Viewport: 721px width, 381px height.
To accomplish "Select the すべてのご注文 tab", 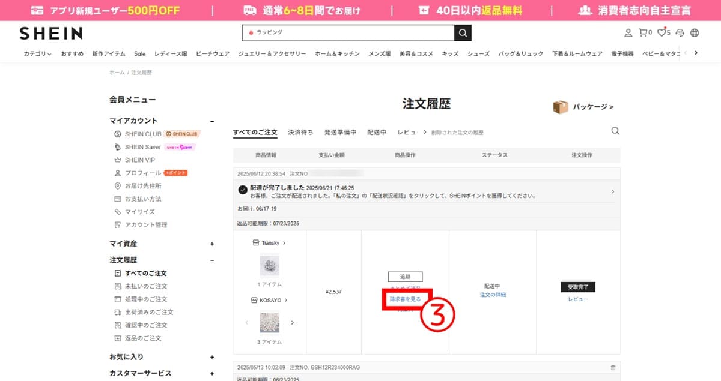I will (255, 132).
